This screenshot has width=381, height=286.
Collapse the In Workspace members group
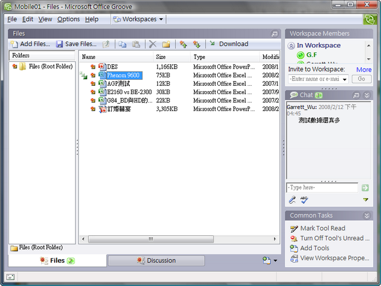tap(291, 46)
